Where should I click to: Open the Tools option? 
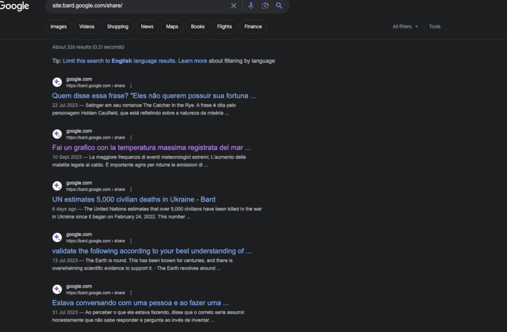(435, 27)
